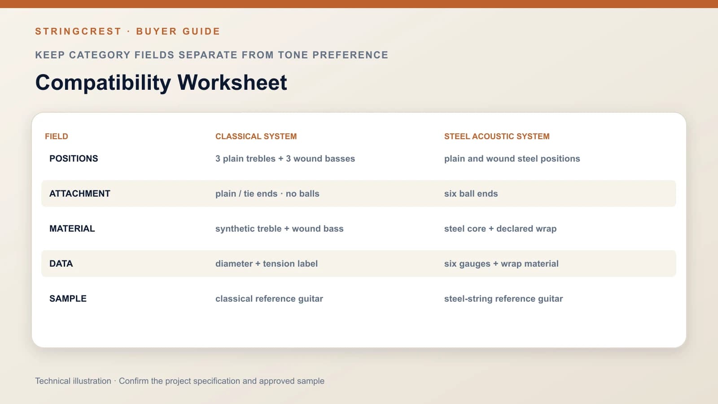
Task: Click the POSITIONS row label
Action: coord(74,158)
